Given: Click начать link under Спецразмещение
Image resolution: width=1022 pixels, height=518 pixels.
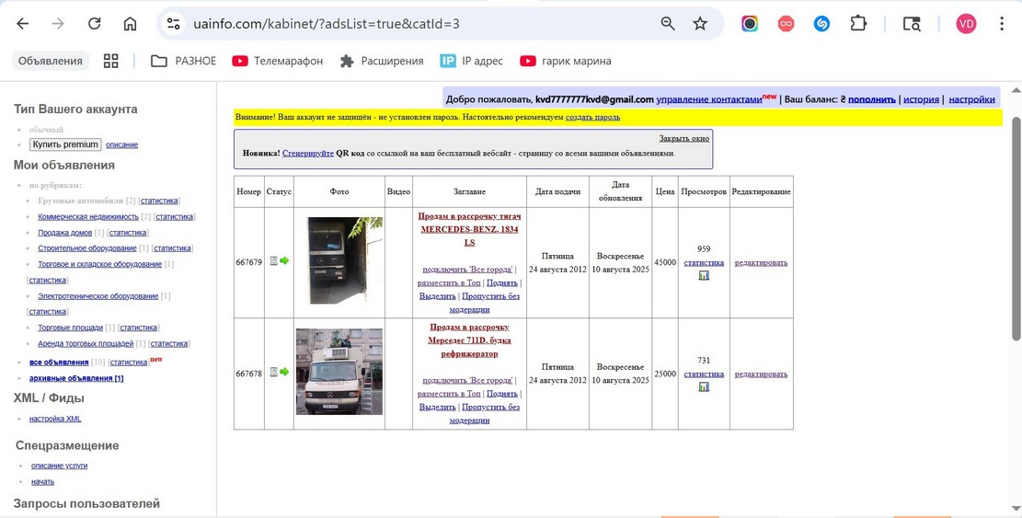Looking at the screenshot, I should [42, 481].
